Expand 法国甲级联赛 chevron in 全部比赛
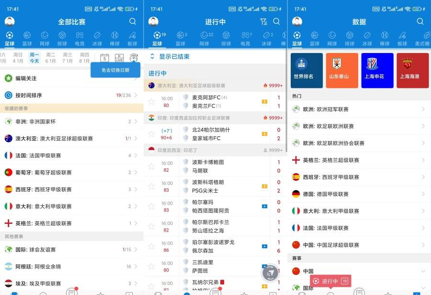Image resolution: width=431 pixels, height=295 pixels. click(136, 155)
